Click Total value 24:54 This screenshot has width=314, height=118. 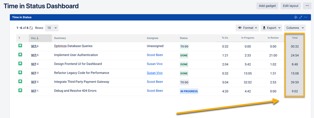[x=295, y=56]
